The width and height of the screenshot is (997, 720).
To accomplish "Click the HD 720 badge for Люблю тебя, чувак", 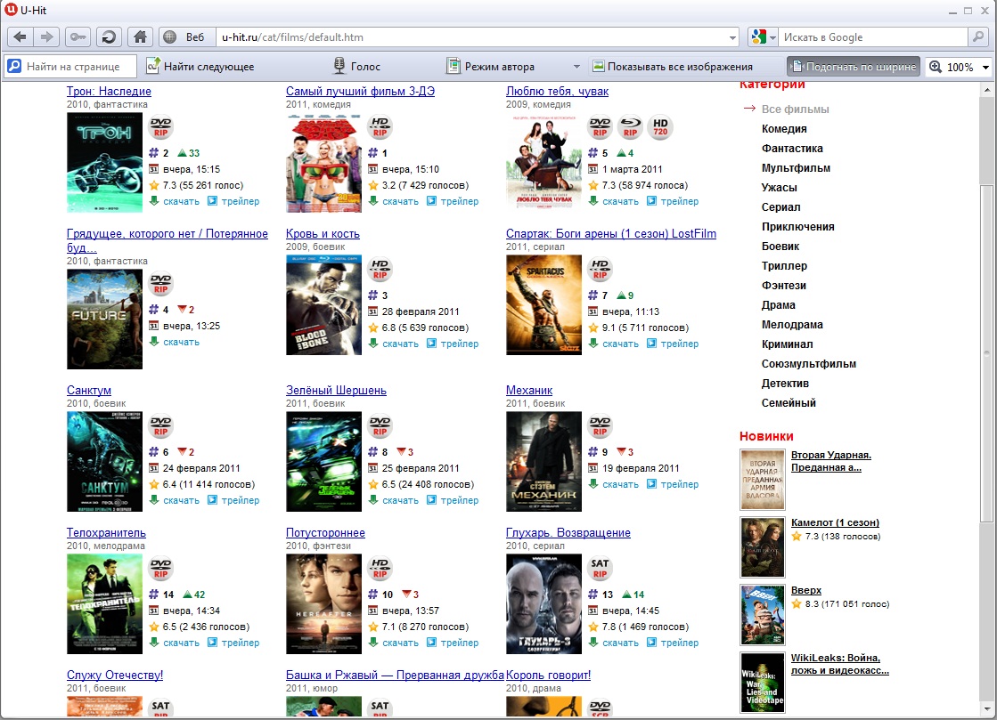I will [x=660, y=127].
